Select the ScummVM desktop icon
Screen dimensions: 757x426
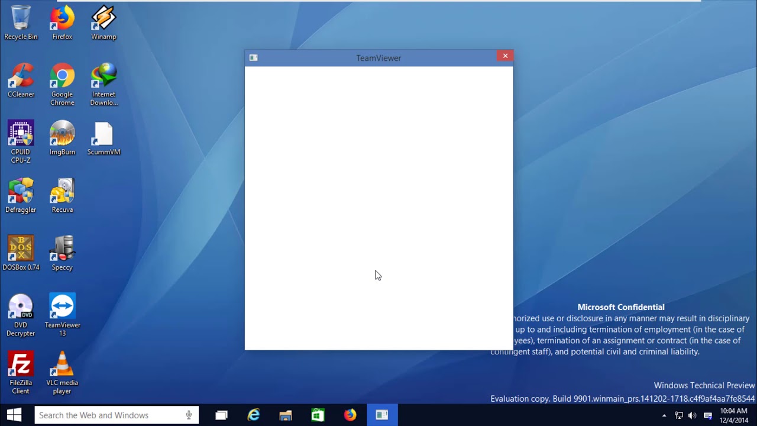103,138
